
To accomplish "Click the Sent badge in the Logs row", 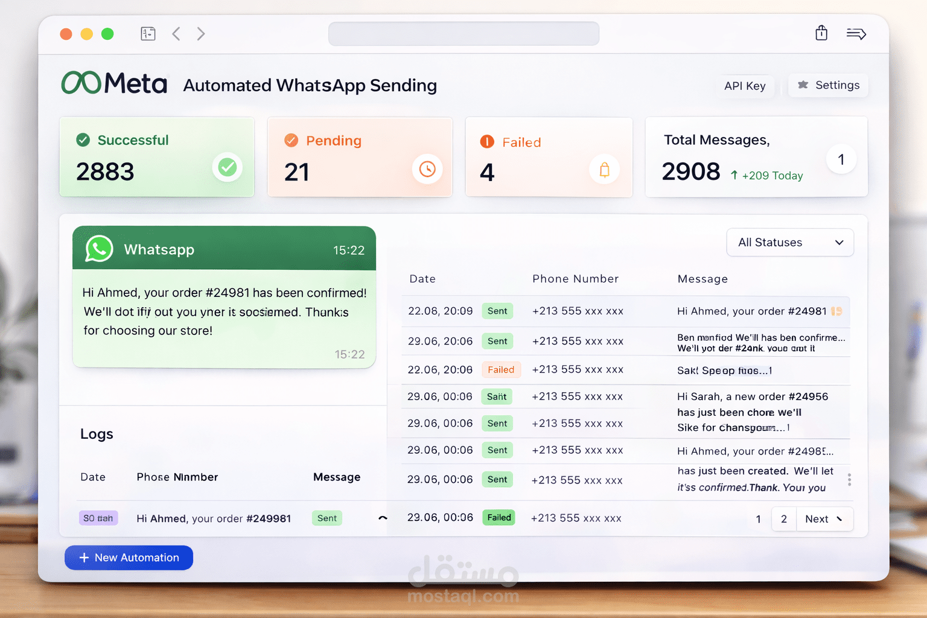I will pyautogui.click(x=327, y=518).
